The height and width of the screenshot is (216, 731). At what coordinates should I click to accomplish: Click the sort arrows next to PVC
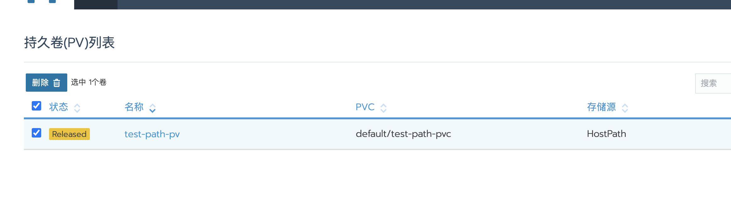click(383, 108)
